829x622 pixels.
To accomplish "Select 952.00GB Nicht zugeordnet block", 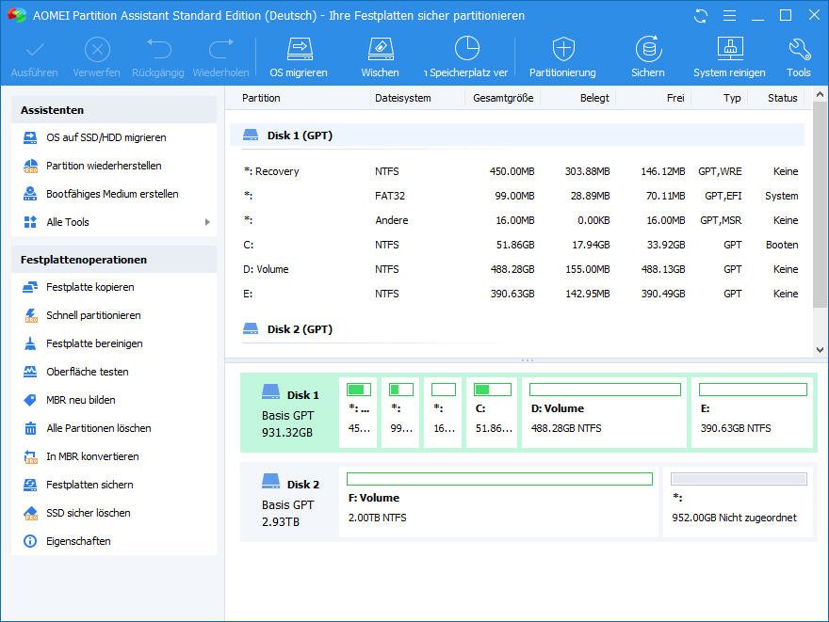I will click(x=738, y=502).
